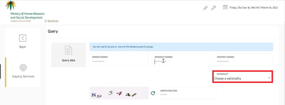Click the calendar icon beside the date

pyautogui.click(x=225, y=7)
